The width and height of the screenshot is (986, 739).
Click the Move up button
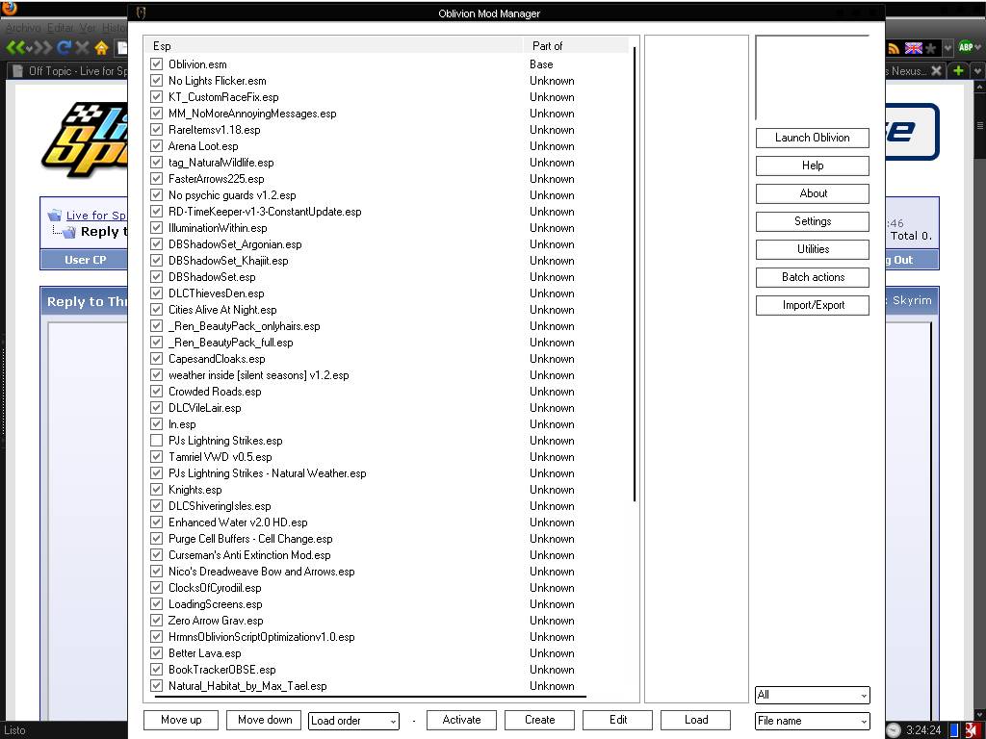(181, 720)
